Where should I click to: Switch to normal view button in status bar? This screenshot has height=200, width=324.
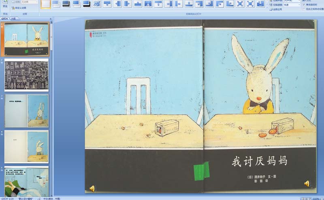click(303, 199)
